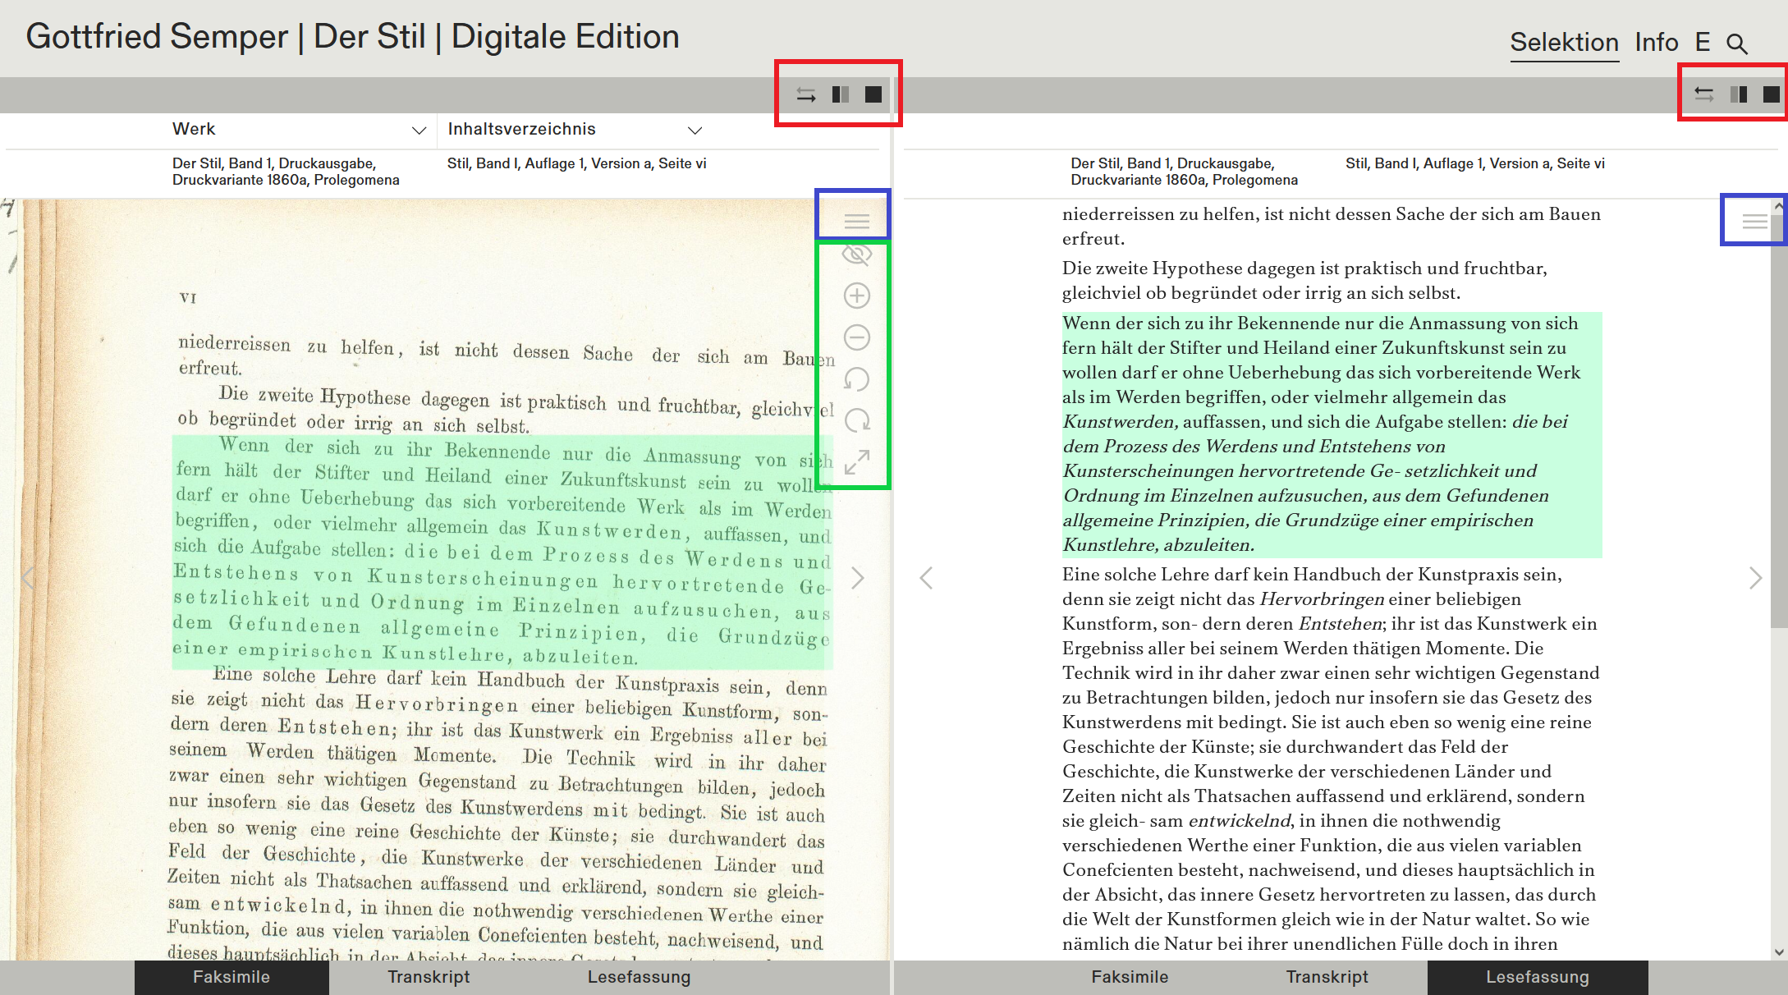
Task: Go to previous page in facsimile panel
Action: pos(28,578)
